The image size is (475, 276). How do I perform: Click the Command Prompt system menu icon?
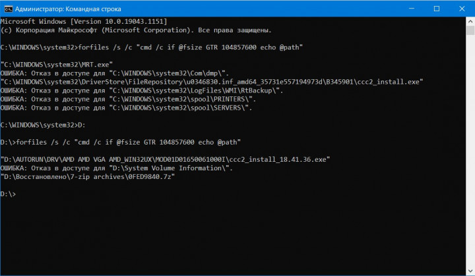point(8,9)
